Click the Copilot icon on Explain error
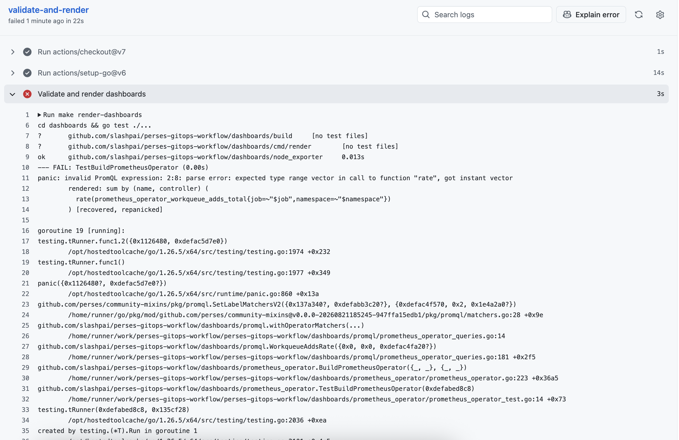The image size is (679, 440). point(567,15)
